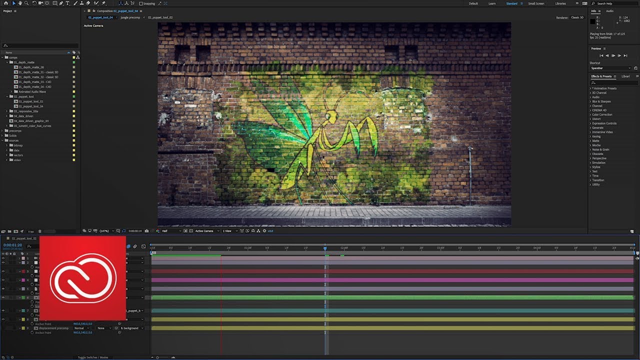The image size is (640, 360).
Task: Select the Pen tool
Action: 60,3
